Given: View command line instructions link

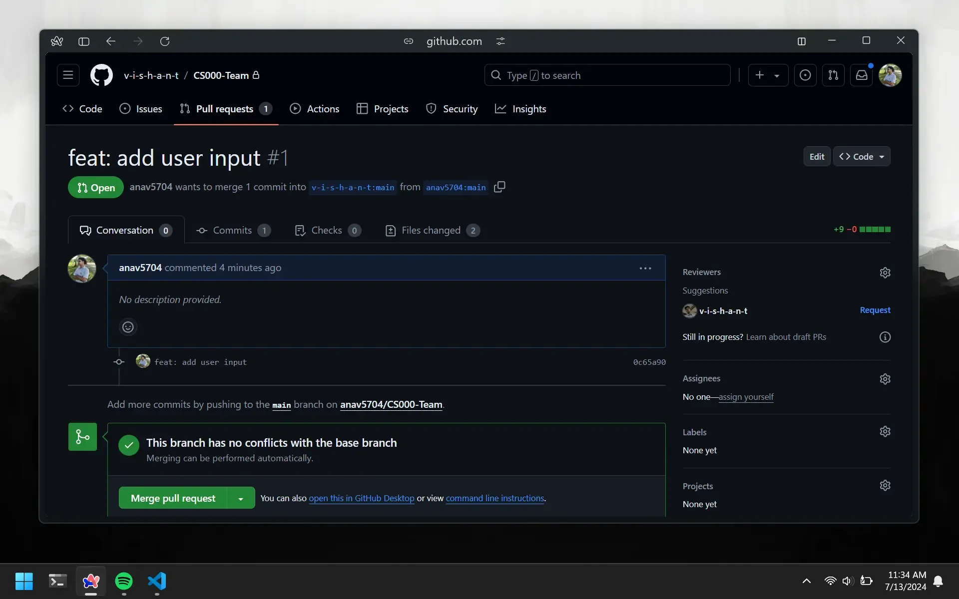Looking at the screenshot, I should coord(495,498).
